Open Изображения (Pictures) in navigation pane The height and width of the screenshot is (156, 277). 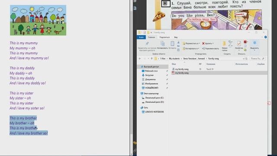tap(151, 84)
